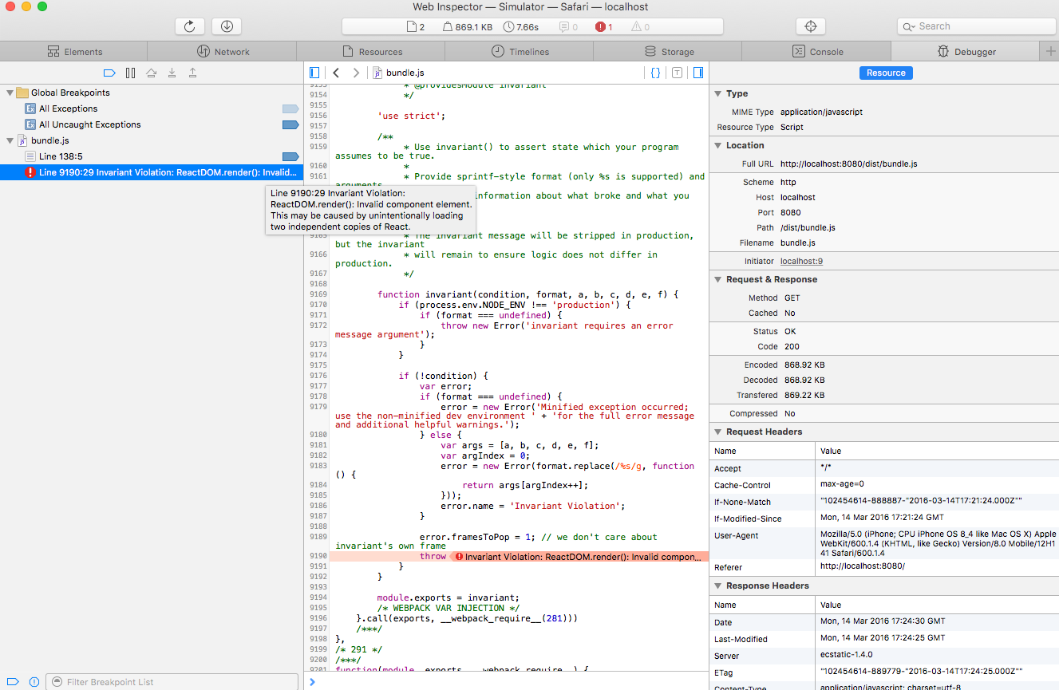1059x690 pixels.
Task: Click the blue Resource button
Action: (886, 73)
